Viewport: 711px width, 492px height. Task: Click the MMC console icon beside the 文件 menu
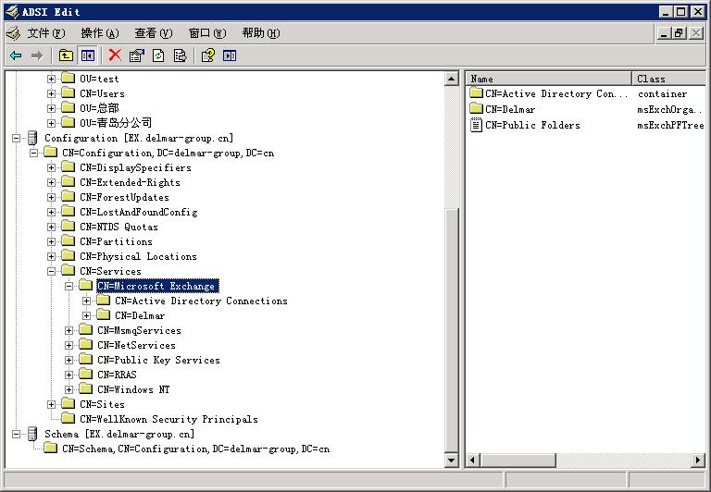click(13, 33)
